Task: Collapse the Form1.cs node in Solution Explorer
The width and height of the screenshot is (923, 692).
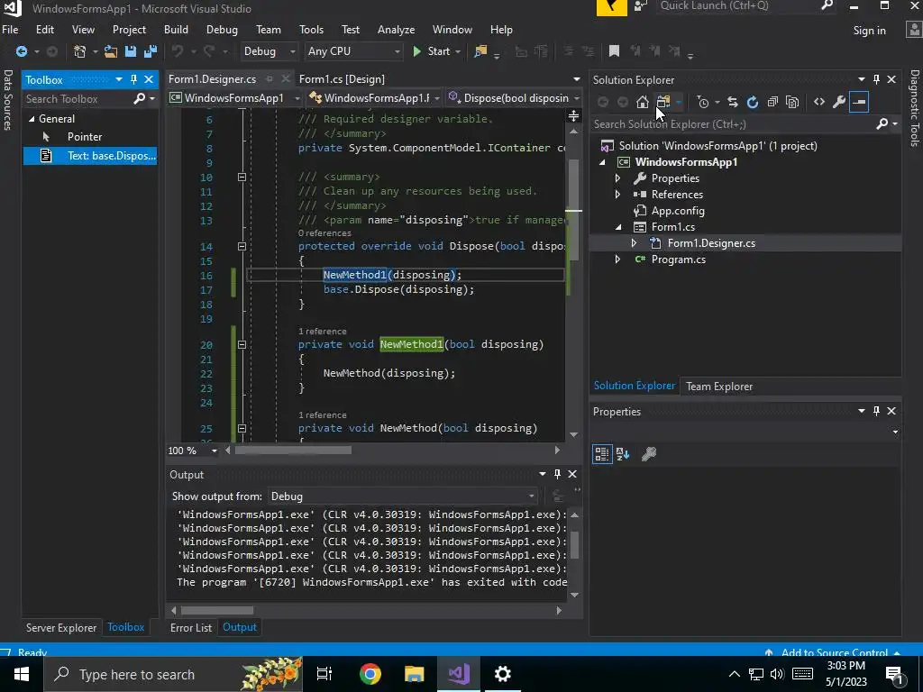Action: (618, 227)
